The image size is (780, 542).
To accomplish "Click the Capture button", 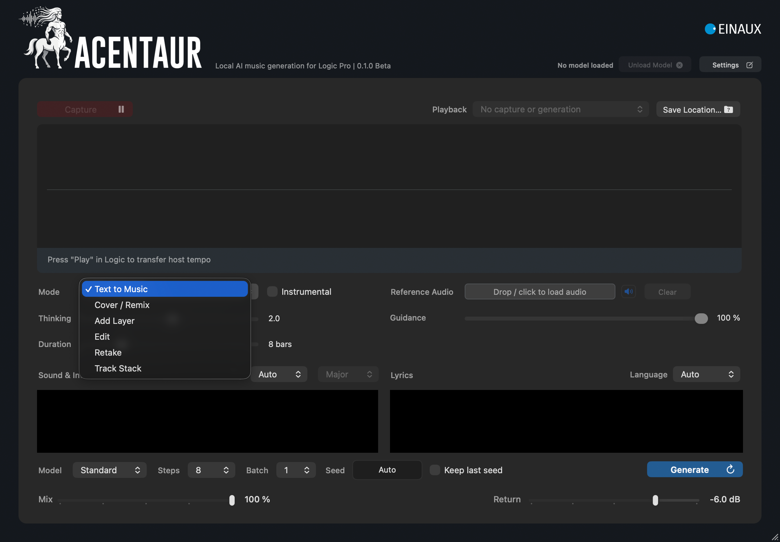I will pos(85,109).
